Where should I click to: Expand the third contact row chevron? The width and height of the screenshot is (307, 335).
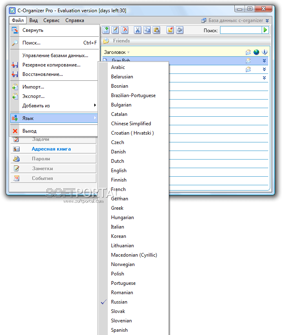point(264,78)
